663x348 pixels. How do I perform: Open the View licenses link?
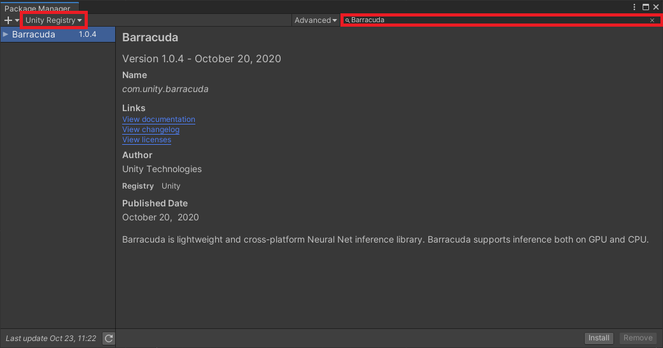pos(147,140)
